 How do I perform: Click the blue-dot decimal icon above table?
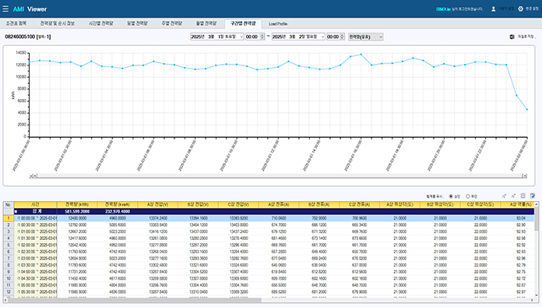[504, 196]
